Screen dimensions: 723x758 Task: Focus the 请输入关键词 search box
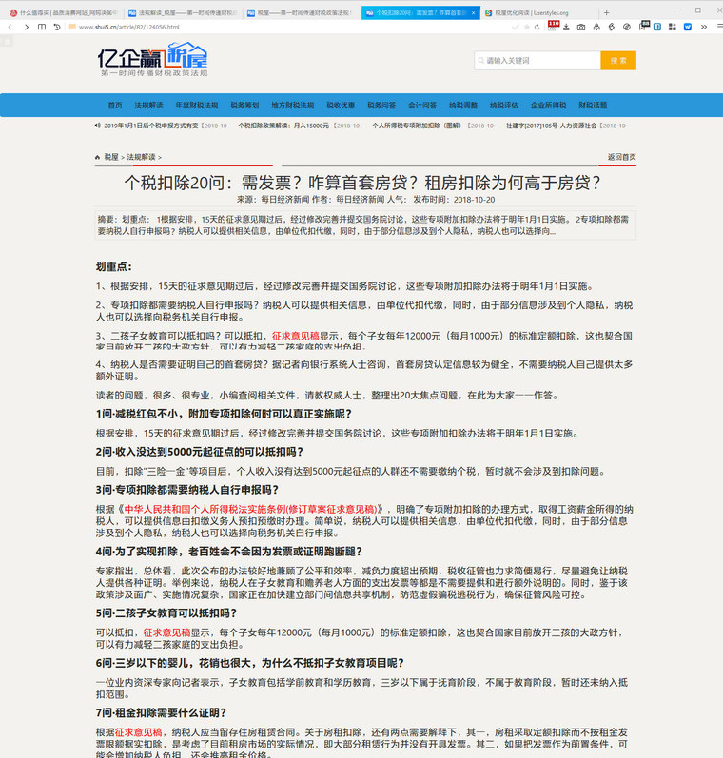(537, 61)
